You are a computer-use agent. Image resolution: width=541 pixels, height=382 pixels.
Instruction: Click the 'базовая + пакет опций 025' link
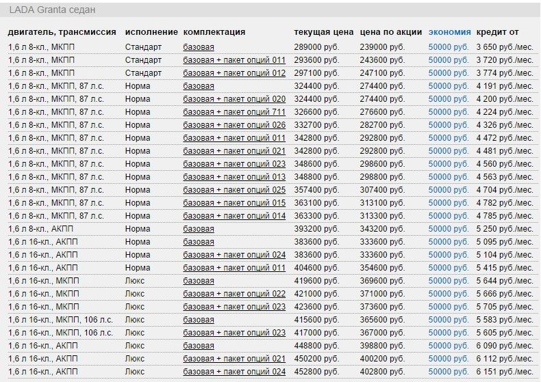click(x=234, y=190)
